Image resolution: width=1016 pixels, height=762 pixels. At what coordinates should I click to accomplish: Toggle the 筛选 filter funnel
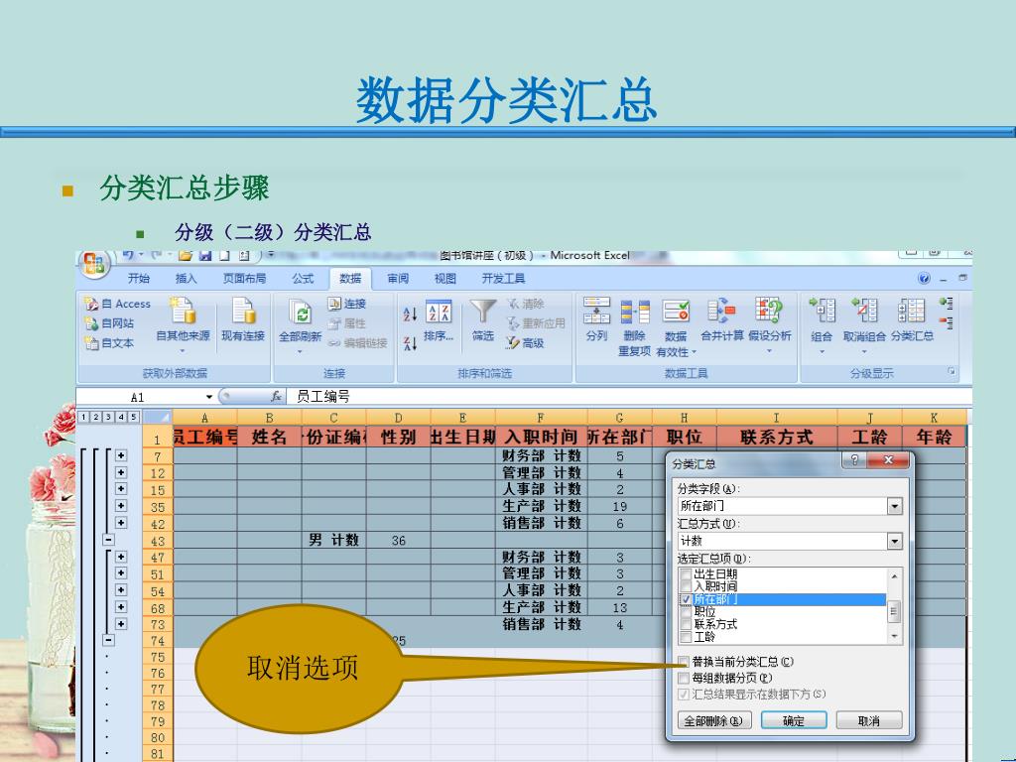click(x=483, y=319)
